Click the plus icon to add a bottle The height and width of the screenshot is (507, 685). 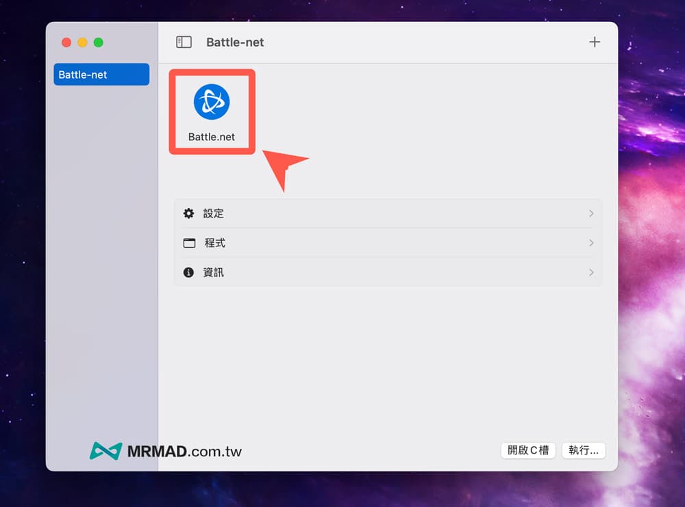pyautogui.click(x=595, y=42)
